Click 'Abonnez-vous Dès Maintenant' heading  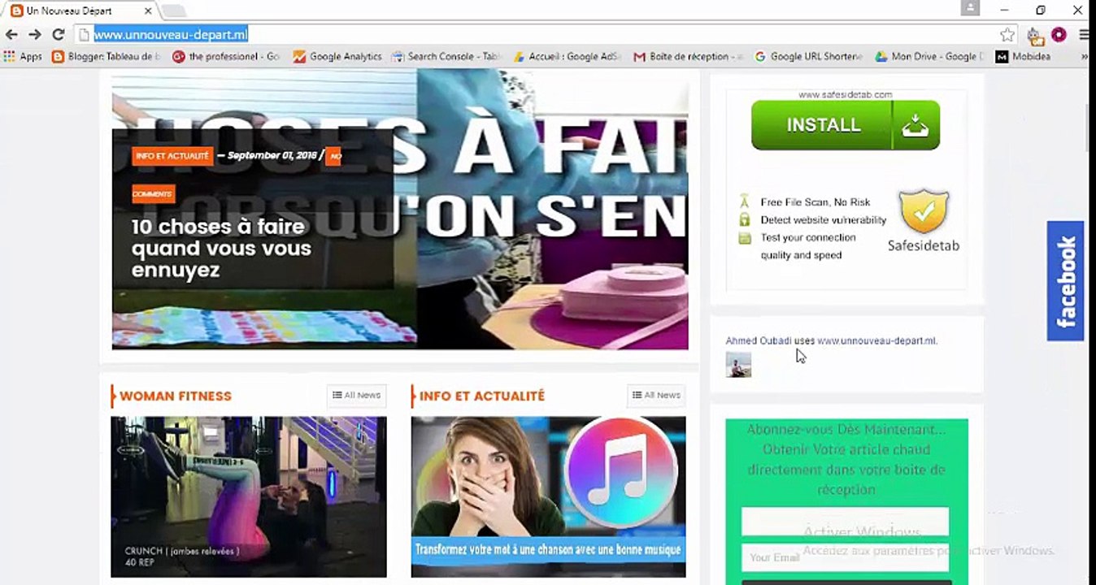click(x=846, y=429)
